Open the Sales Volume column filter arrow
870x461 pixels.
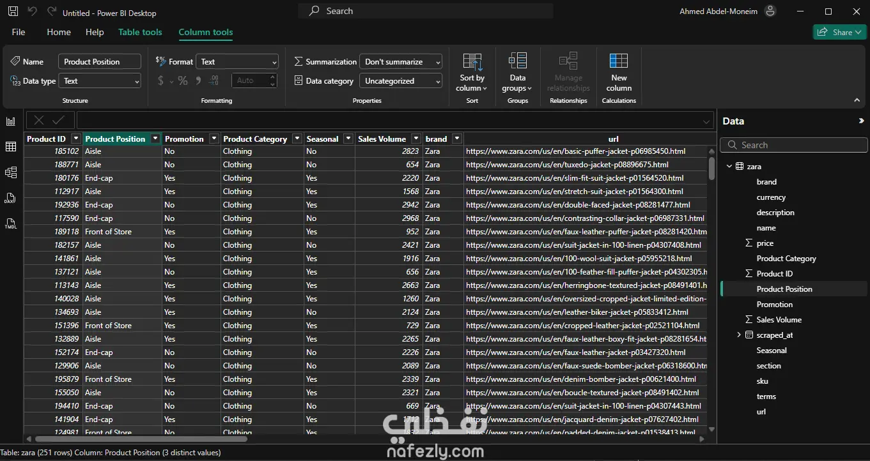click(x=416, y=139)
